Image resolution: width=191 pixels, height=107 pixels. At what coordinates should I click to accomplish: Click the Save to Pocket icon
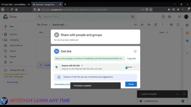click(x=147, y=10)
